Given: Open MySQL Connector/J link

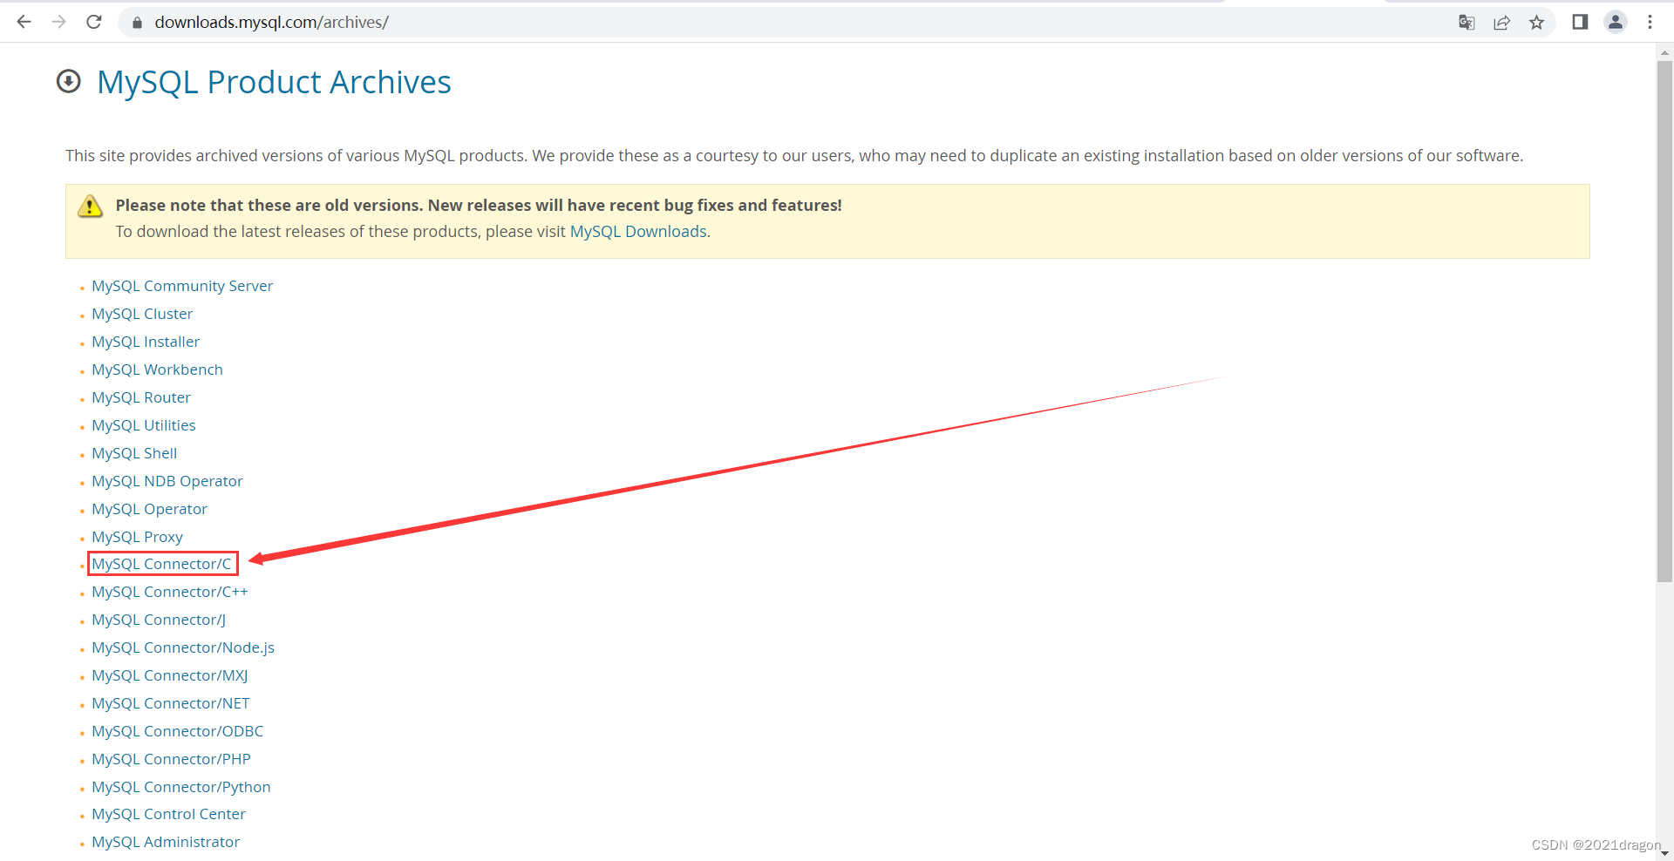Looking at the screenshot, I should (159, 620).
